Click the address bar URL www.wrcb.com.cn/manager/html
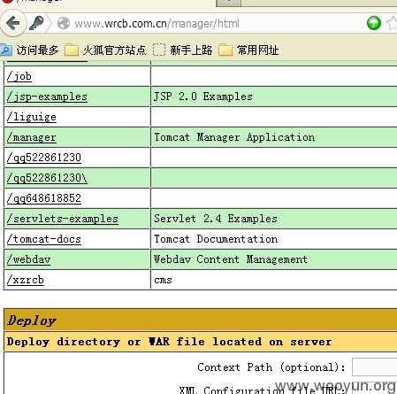 pyautogui.click(x=157, y=24)
